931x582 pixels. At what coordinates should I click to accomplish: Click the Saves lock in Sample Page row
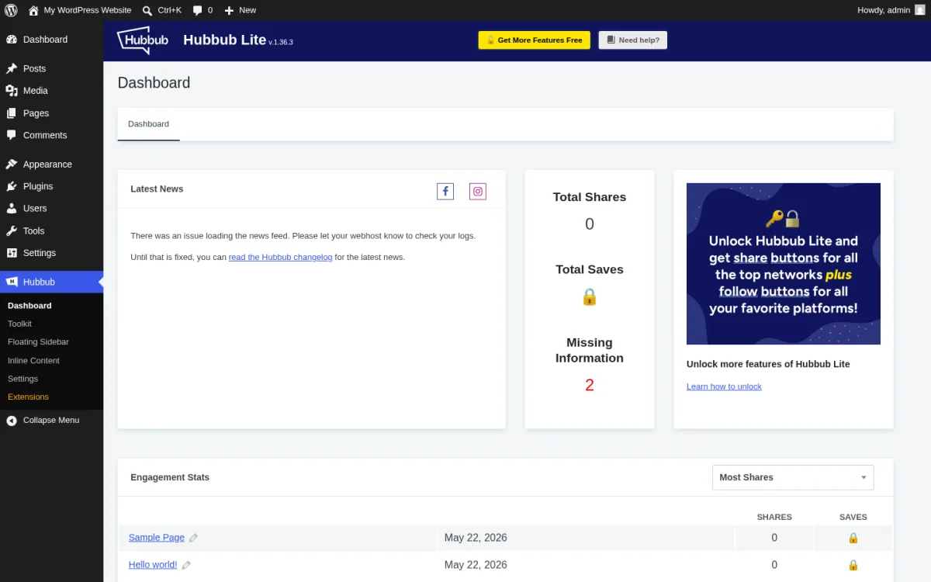[853, 538]
